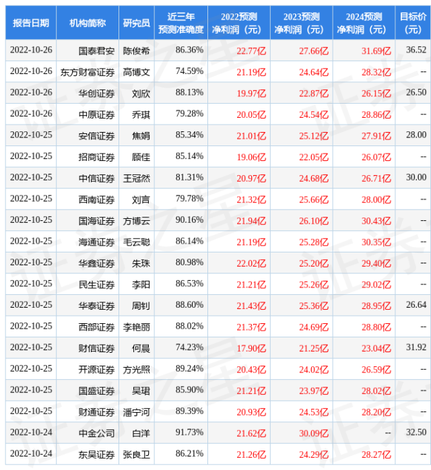Click 2023 profit value 21.25亿
The image size is (431, 470).
(x=314, y=348)
